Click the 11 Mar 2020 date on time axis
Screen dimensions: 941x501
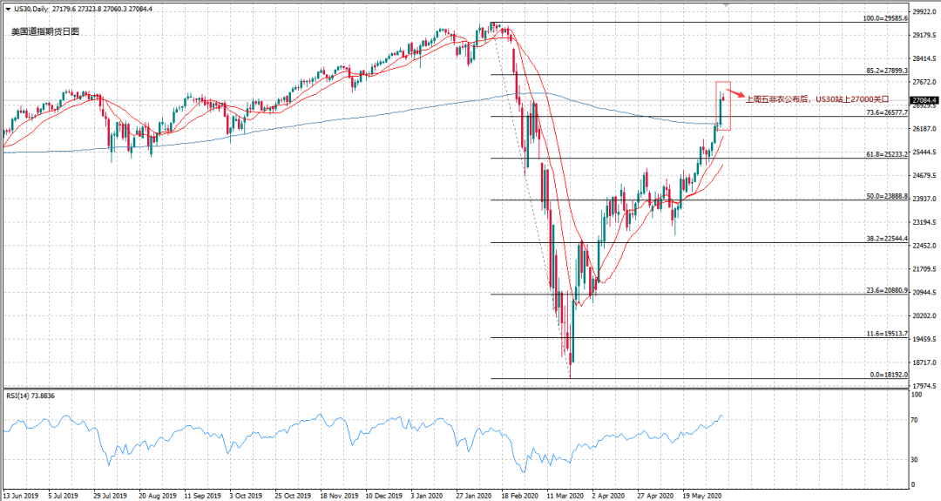[x=565, y=495]
